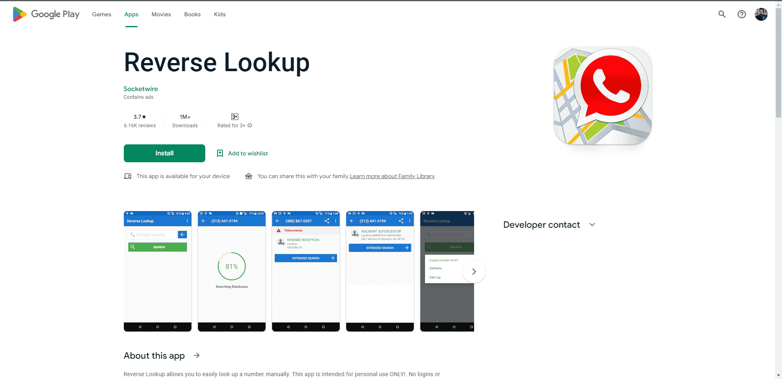Click the 3+ content rating badge
782x379 pixels.
coord(235,117)
